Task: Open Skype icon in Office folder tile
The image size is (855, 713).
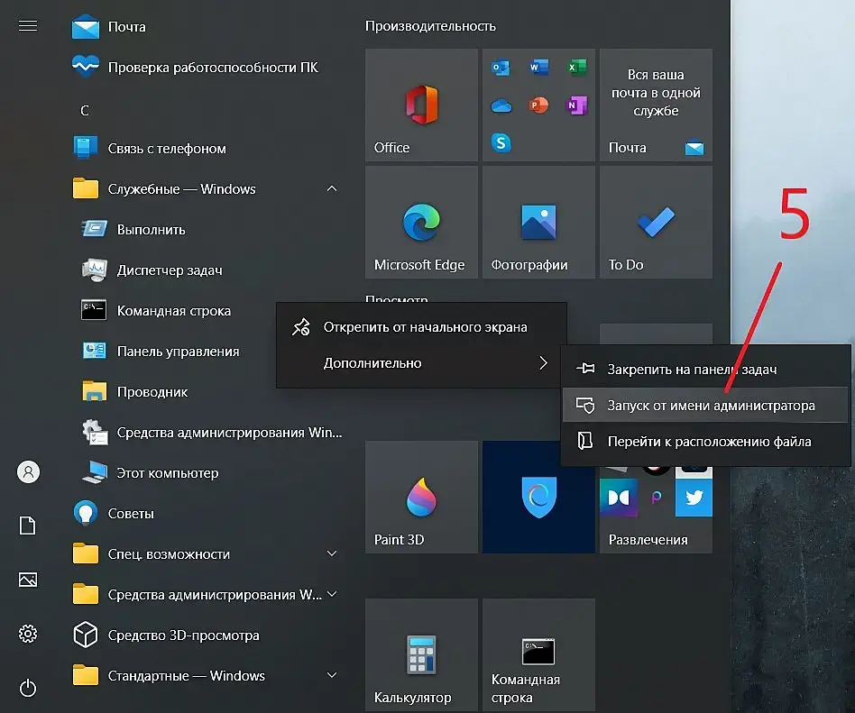Action: 501,142
